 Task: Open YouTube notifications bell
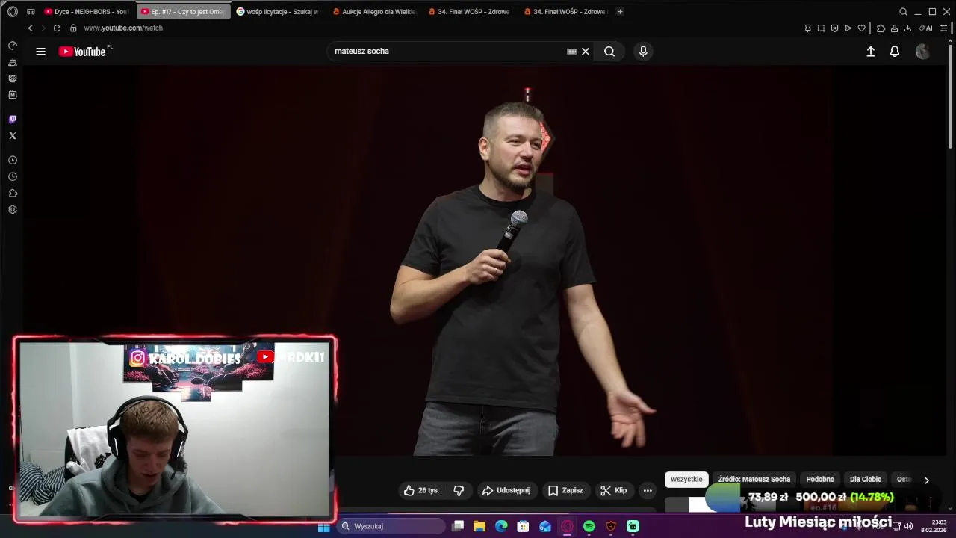tap(895, 52)
